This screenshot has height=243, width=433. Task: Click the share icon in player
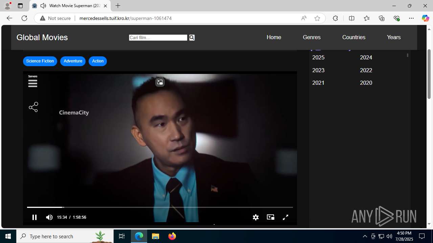pyautogui.click(x=33, y=107)
